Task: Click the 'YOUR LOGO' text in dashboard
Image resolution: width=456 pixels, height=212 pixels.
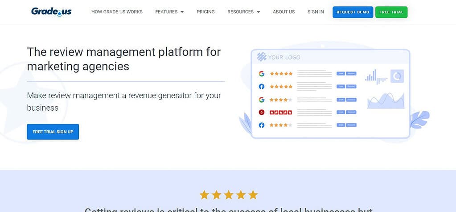Action: pyautogui.click(x=284, y=57)
